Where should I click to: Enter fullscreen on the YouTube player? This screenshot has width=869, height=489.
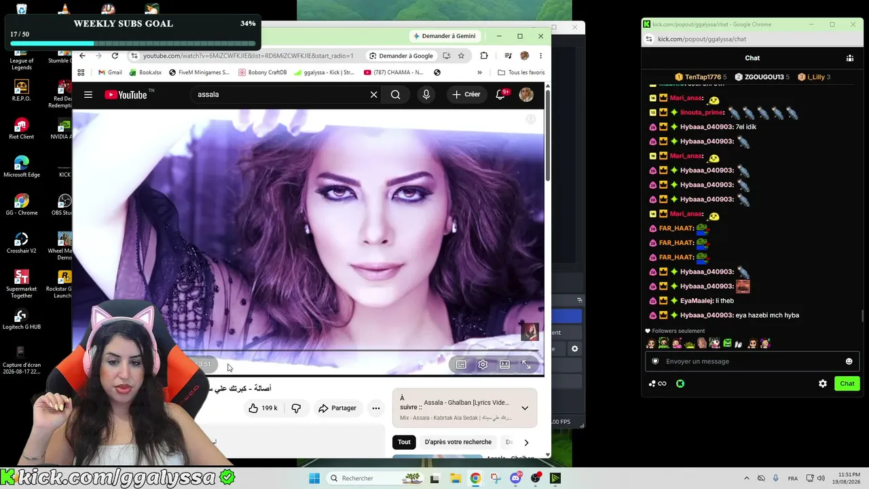tap(526, 365)
